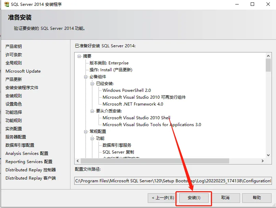Click the 安装规则 sidebar step
Viewport: 276px width, 208px height.
click(14, 96)
